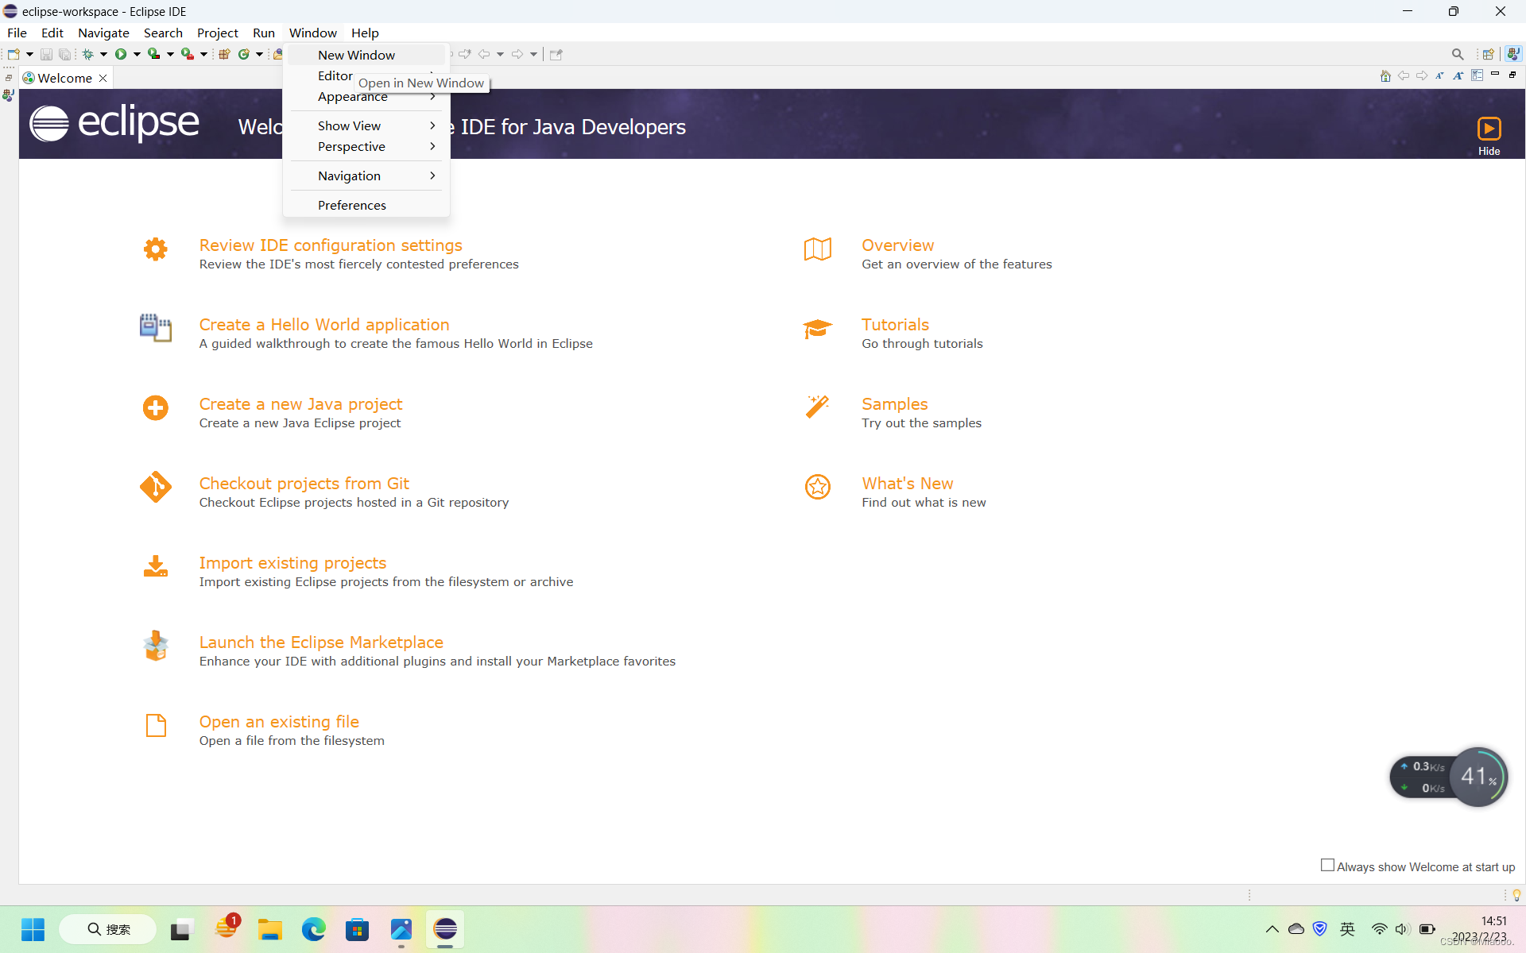Image resolution: width=1526 pixels, height=953 pixels.
Task: Click Create a new Java project
Action: (300, 404)
